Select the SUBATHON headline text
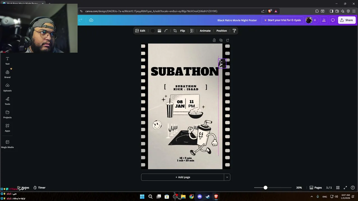This screenshot has height=201, width=358. coord(185,72)
